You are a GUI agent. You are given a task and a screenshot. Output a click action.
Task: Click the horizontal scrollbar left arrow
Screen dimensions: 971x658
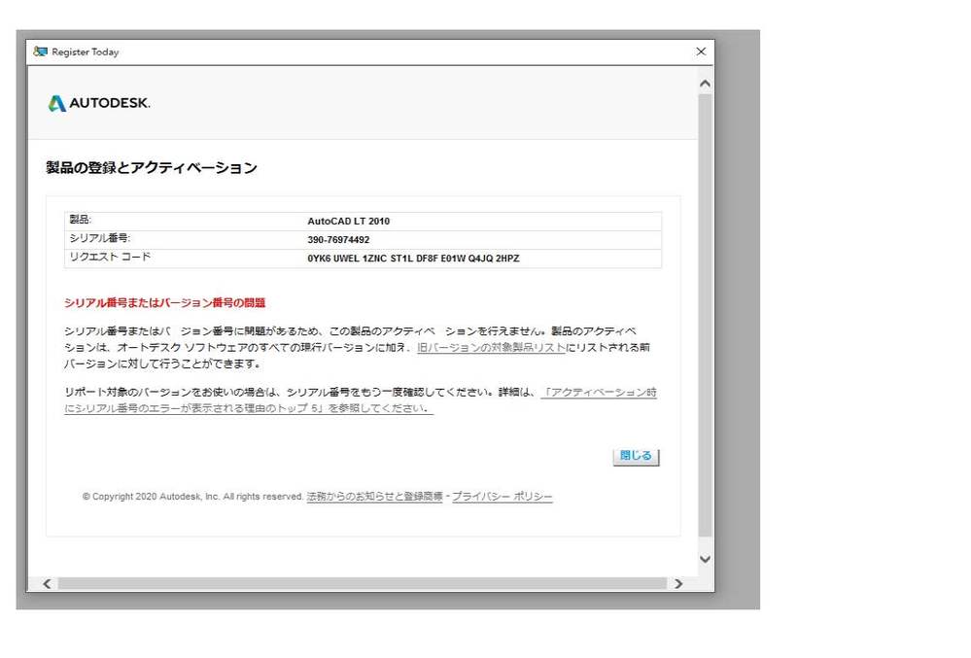tap(47, 584)
